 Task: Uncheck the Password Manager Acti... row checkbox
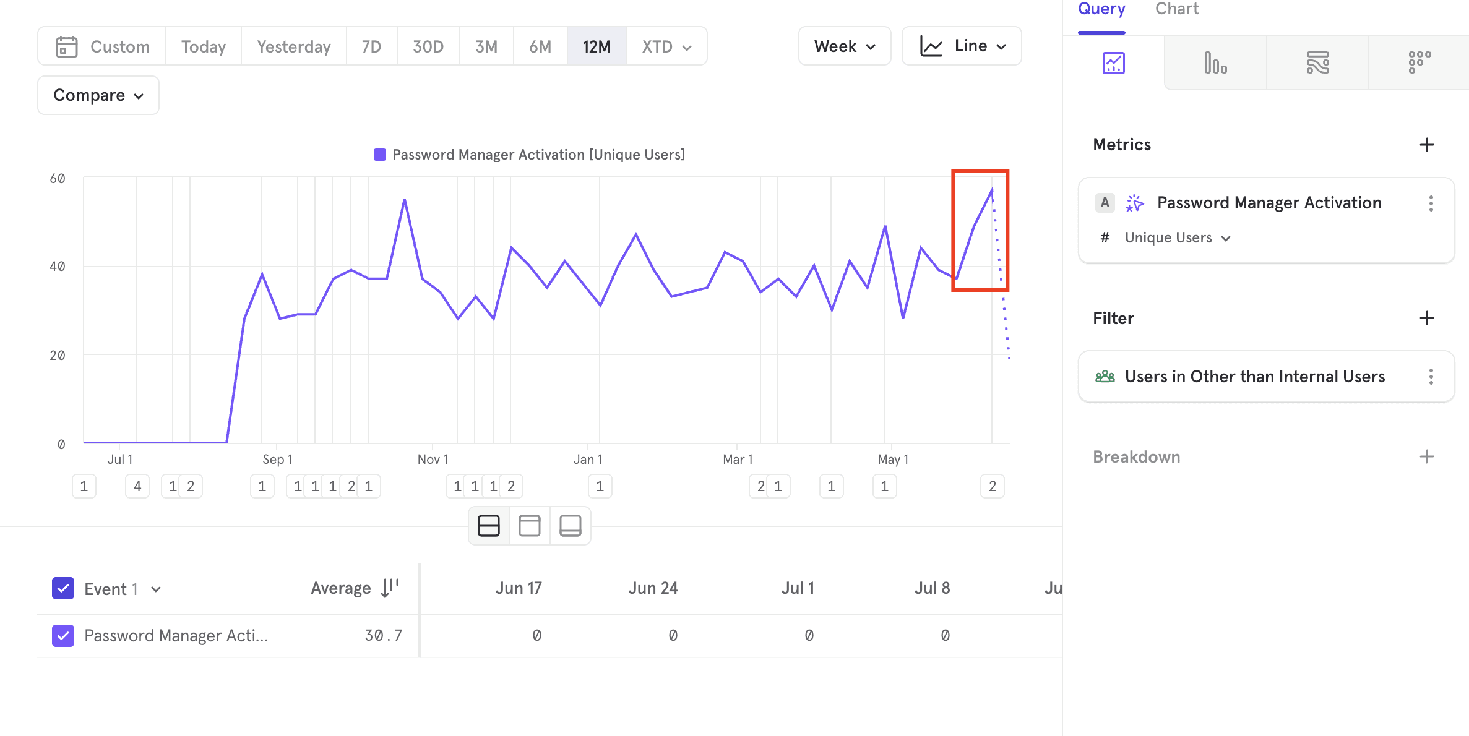(63, 636)
